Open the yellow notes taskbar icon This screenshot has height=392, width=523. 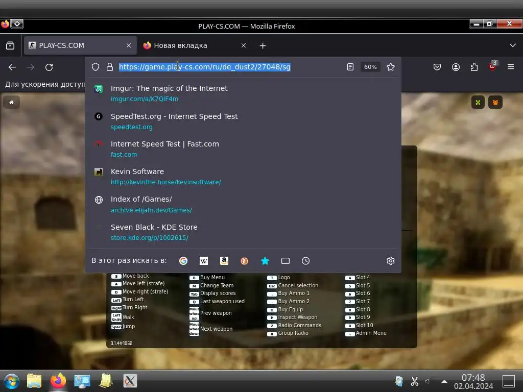106,381
